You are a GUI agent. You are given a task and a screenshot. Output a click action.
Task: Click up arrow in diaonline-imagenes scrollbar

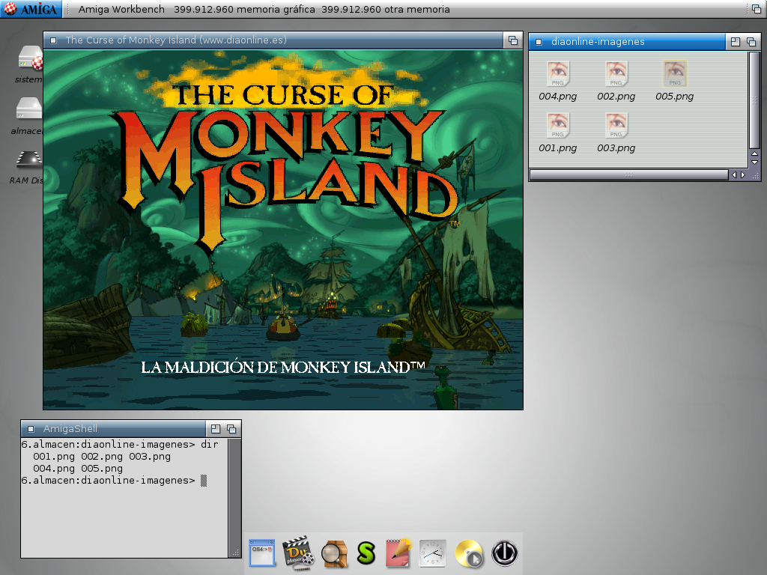pyautogui.click(x=755, y=153)
